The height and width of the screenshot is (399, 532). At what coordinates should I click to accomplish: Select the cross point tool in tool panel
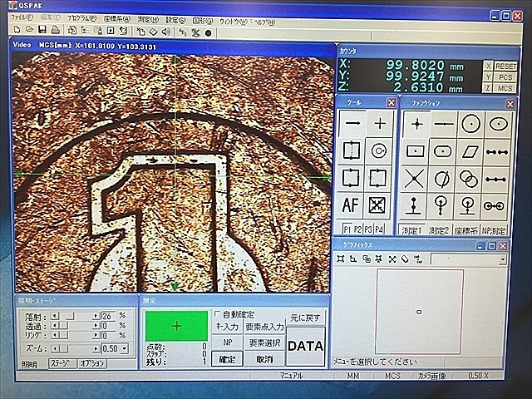(x=380, y=124)
